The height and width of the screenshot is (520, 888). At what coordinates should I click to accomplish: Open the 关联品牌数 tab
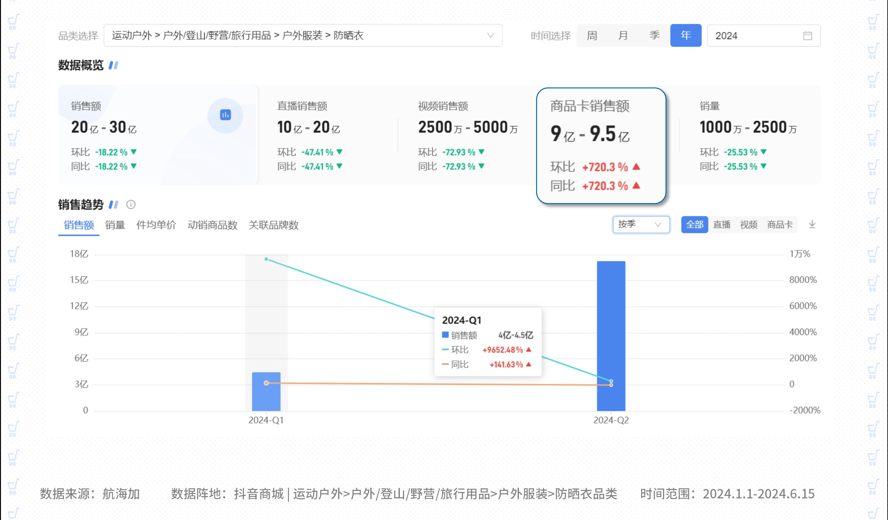coord(274,225)
